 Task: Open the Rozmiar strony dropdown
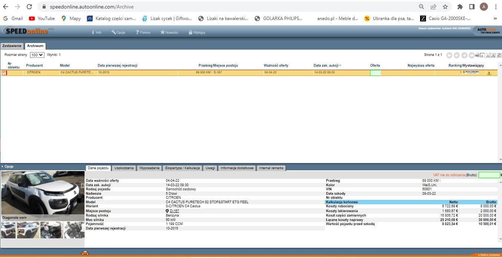point(37,55)
